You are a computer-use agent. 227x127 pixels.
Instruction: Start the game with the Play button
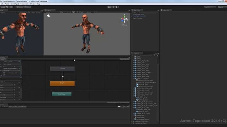click(x=109, y=7)
